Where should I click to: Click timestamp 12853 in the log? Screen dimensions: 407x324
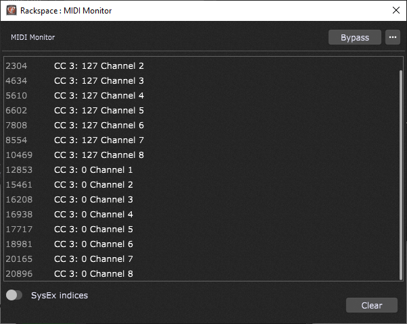click(19, 170)
